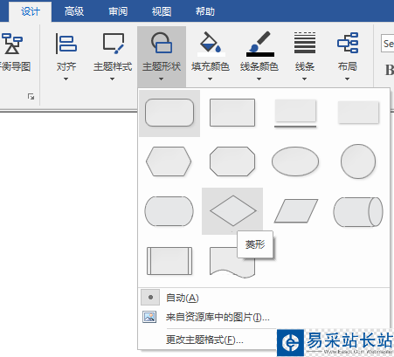The height and width of the screenshot is (357, 394).
Task: Choose the capsule-shaped topic shape
Action: click(x=169, y=211)
